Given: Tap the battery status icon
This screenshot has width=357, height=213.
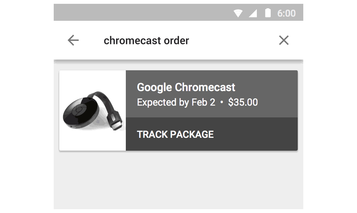Looking at the screenshot, I should (268, 13).
